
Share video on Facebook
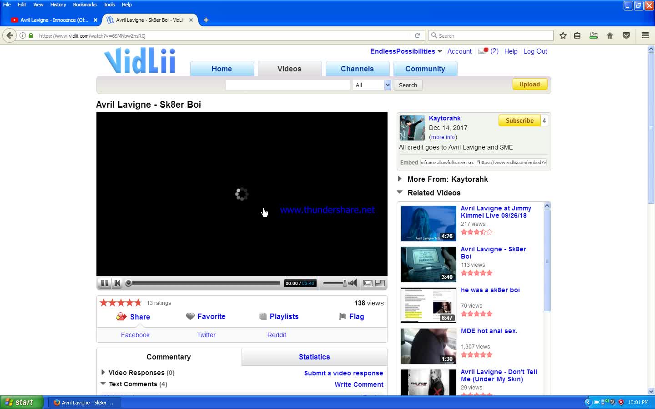click(x=135, y=335)
